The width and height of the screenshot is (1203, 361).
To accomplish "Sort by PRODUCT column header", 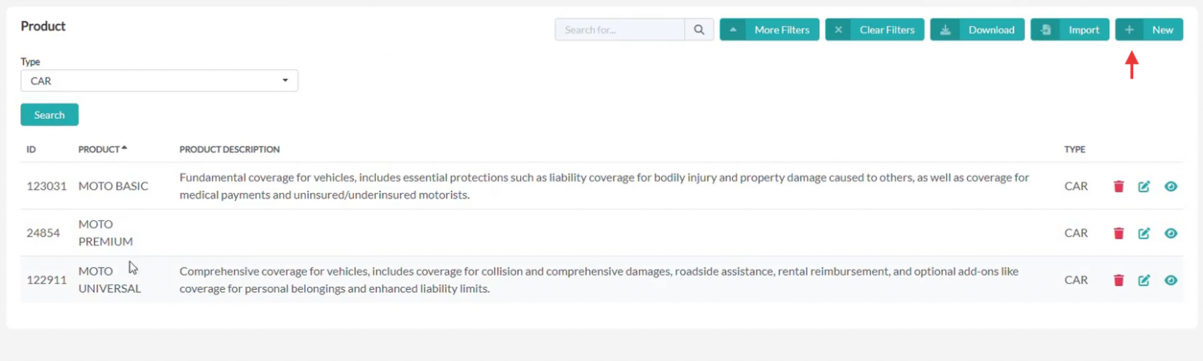I will coord(103,149).
